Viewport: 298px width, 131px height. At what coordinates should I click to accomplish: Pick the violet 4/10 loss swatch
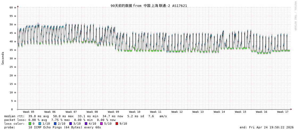(86, 124)
